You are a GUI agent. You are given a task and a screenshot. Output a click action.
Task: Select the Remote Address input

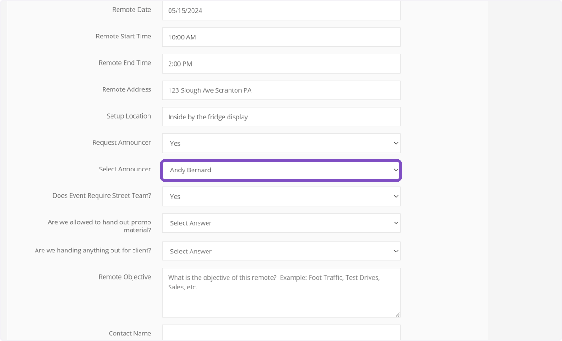click(281, 90)
